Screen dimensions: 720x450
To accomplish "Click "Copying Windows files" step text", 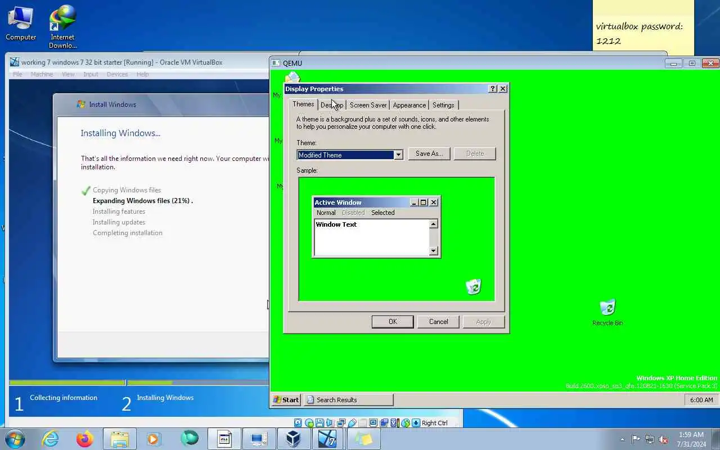I will coord(127,190).
